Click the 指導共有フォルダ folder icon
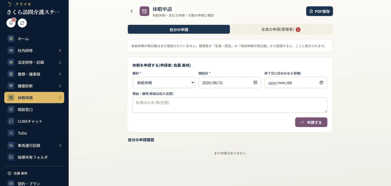Viewport: 391px width, 186px height. 11,157
